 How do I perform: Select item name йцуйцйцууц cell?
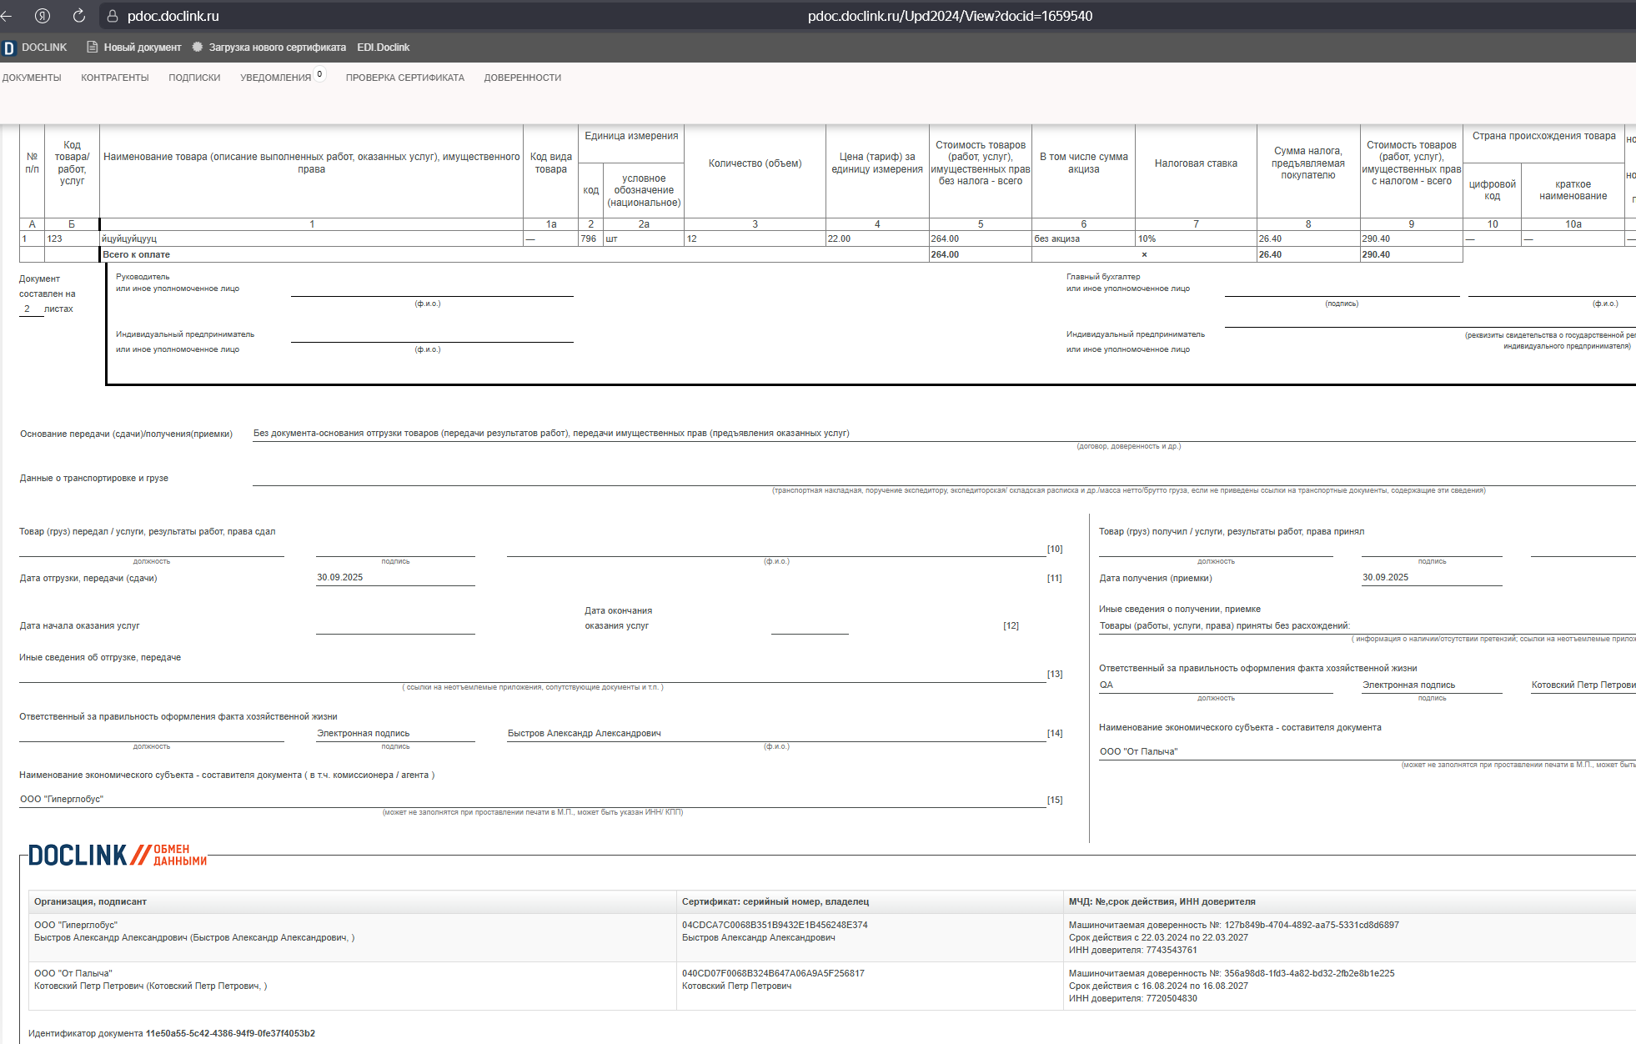pos(311,238)
